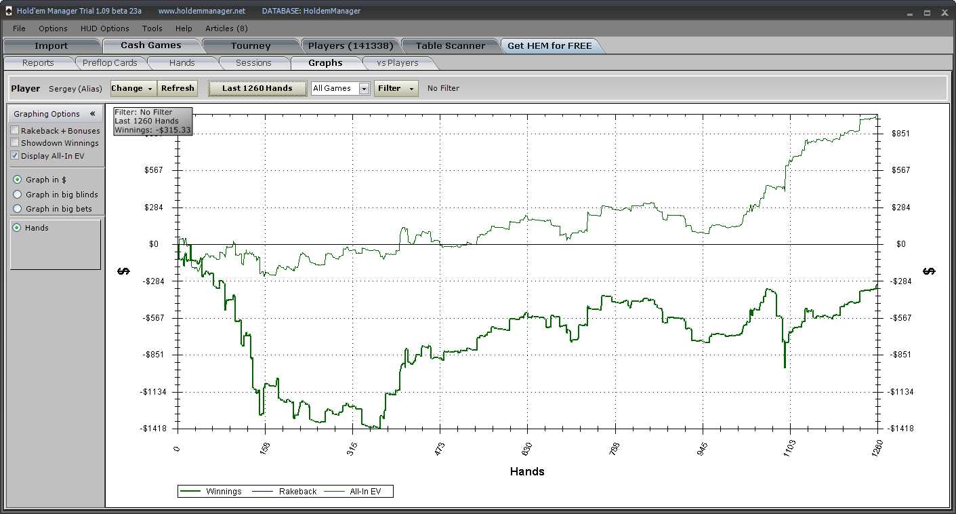Screen dimensions: 956x514
Task: Click the Hold'em Manager app icon
Action: [8, 11]
